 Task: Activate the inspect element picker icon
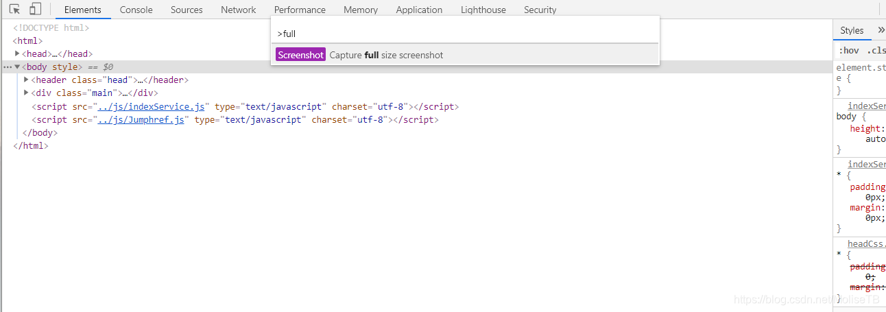point(14,10)
